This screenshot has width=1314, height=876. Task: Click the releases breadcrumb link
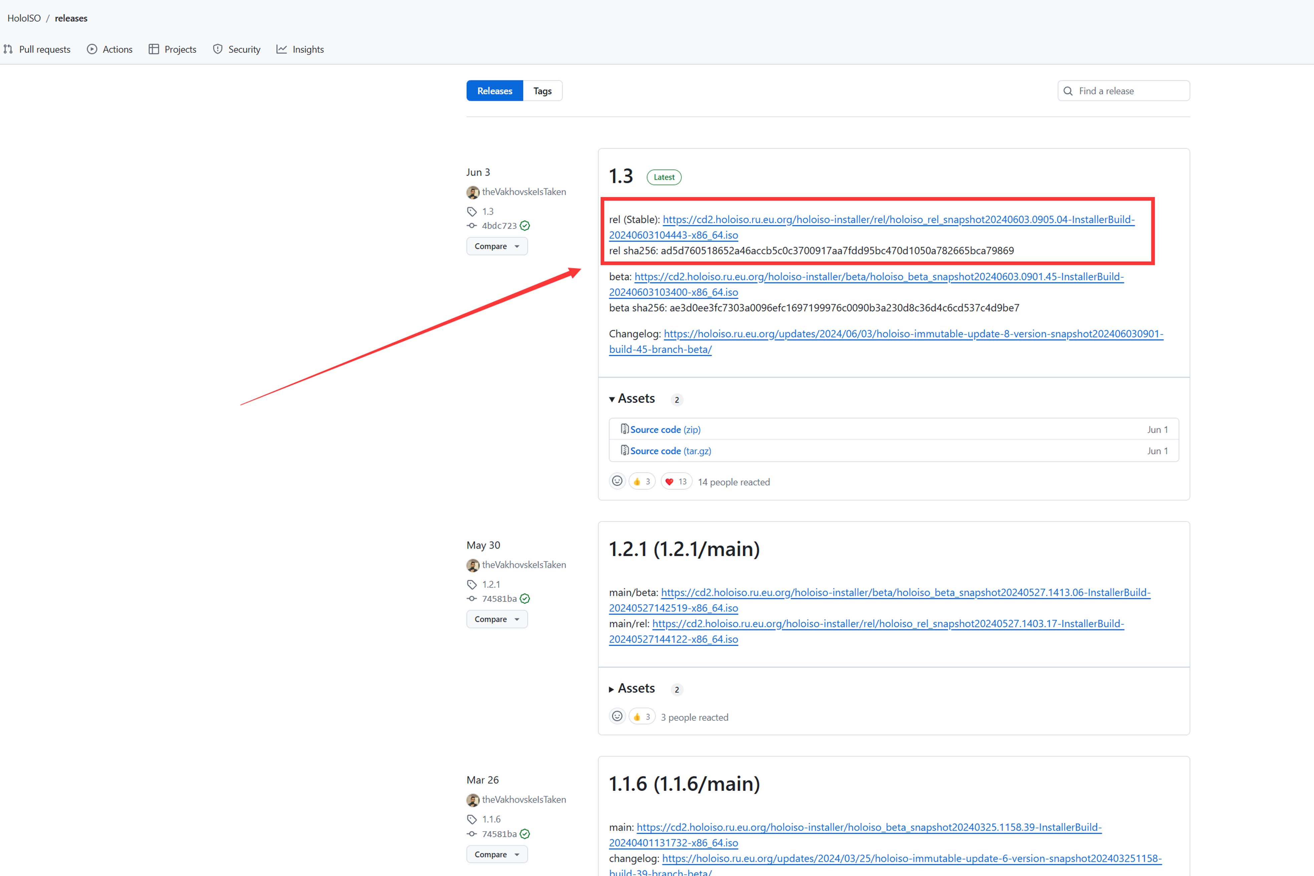(71, 18)
